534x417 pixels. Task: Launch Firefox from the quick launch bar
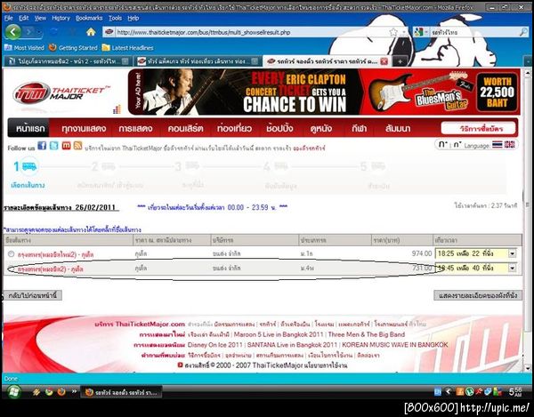point(61,392)
